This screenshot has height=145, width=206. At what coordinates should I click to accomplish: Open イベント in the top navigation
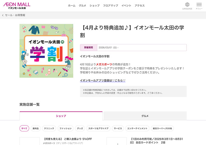click(x=126, y=6)
